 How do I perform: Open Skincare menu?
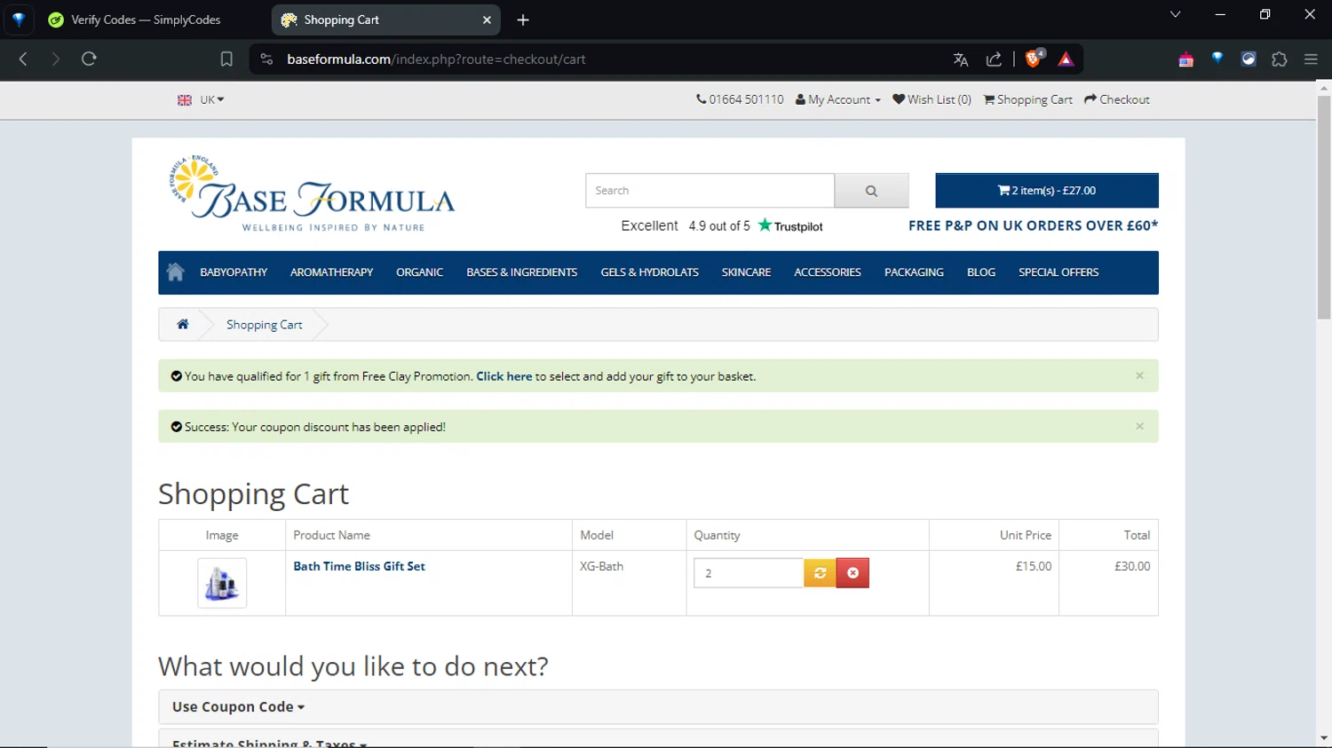[746, 272]
